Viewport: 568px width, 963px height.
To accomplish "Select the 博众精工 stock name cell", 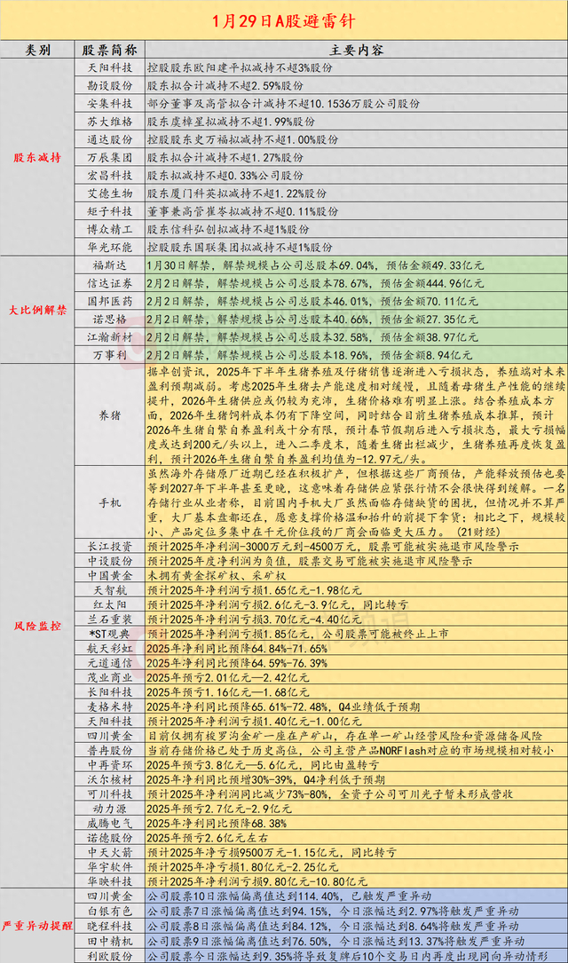I will click(110, 229).
